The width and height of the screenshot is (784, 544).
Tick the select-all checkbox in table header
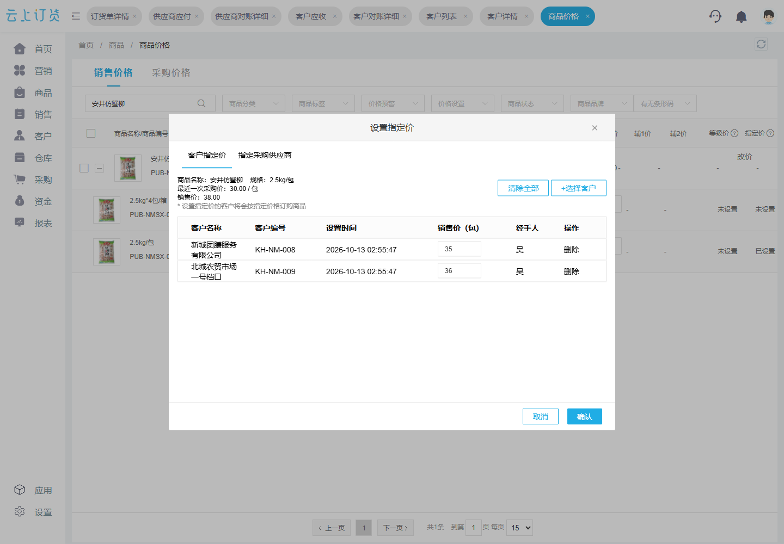[91, 133]
